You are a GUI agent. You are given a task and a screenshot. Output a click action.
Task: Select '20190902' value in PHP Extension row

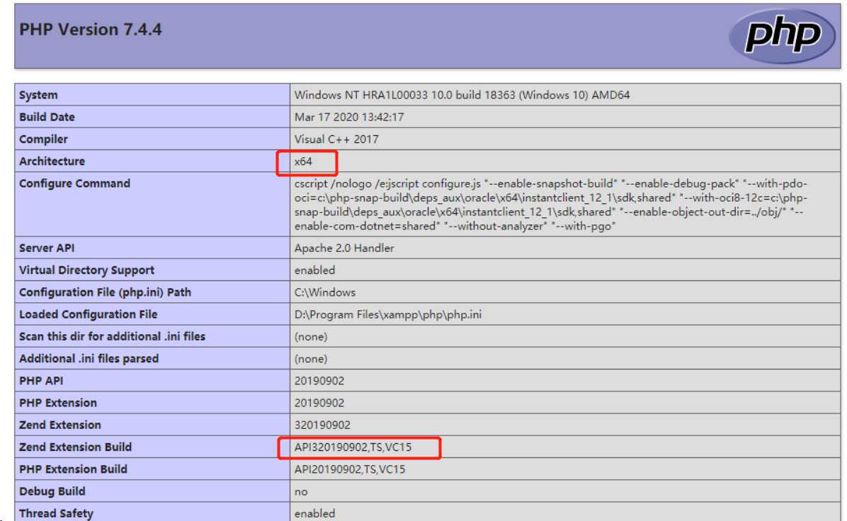coord(319,403)
